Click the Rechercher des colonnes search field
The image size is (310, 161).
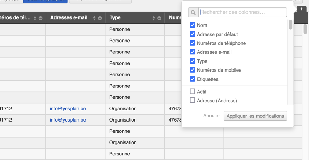[243, 12]
